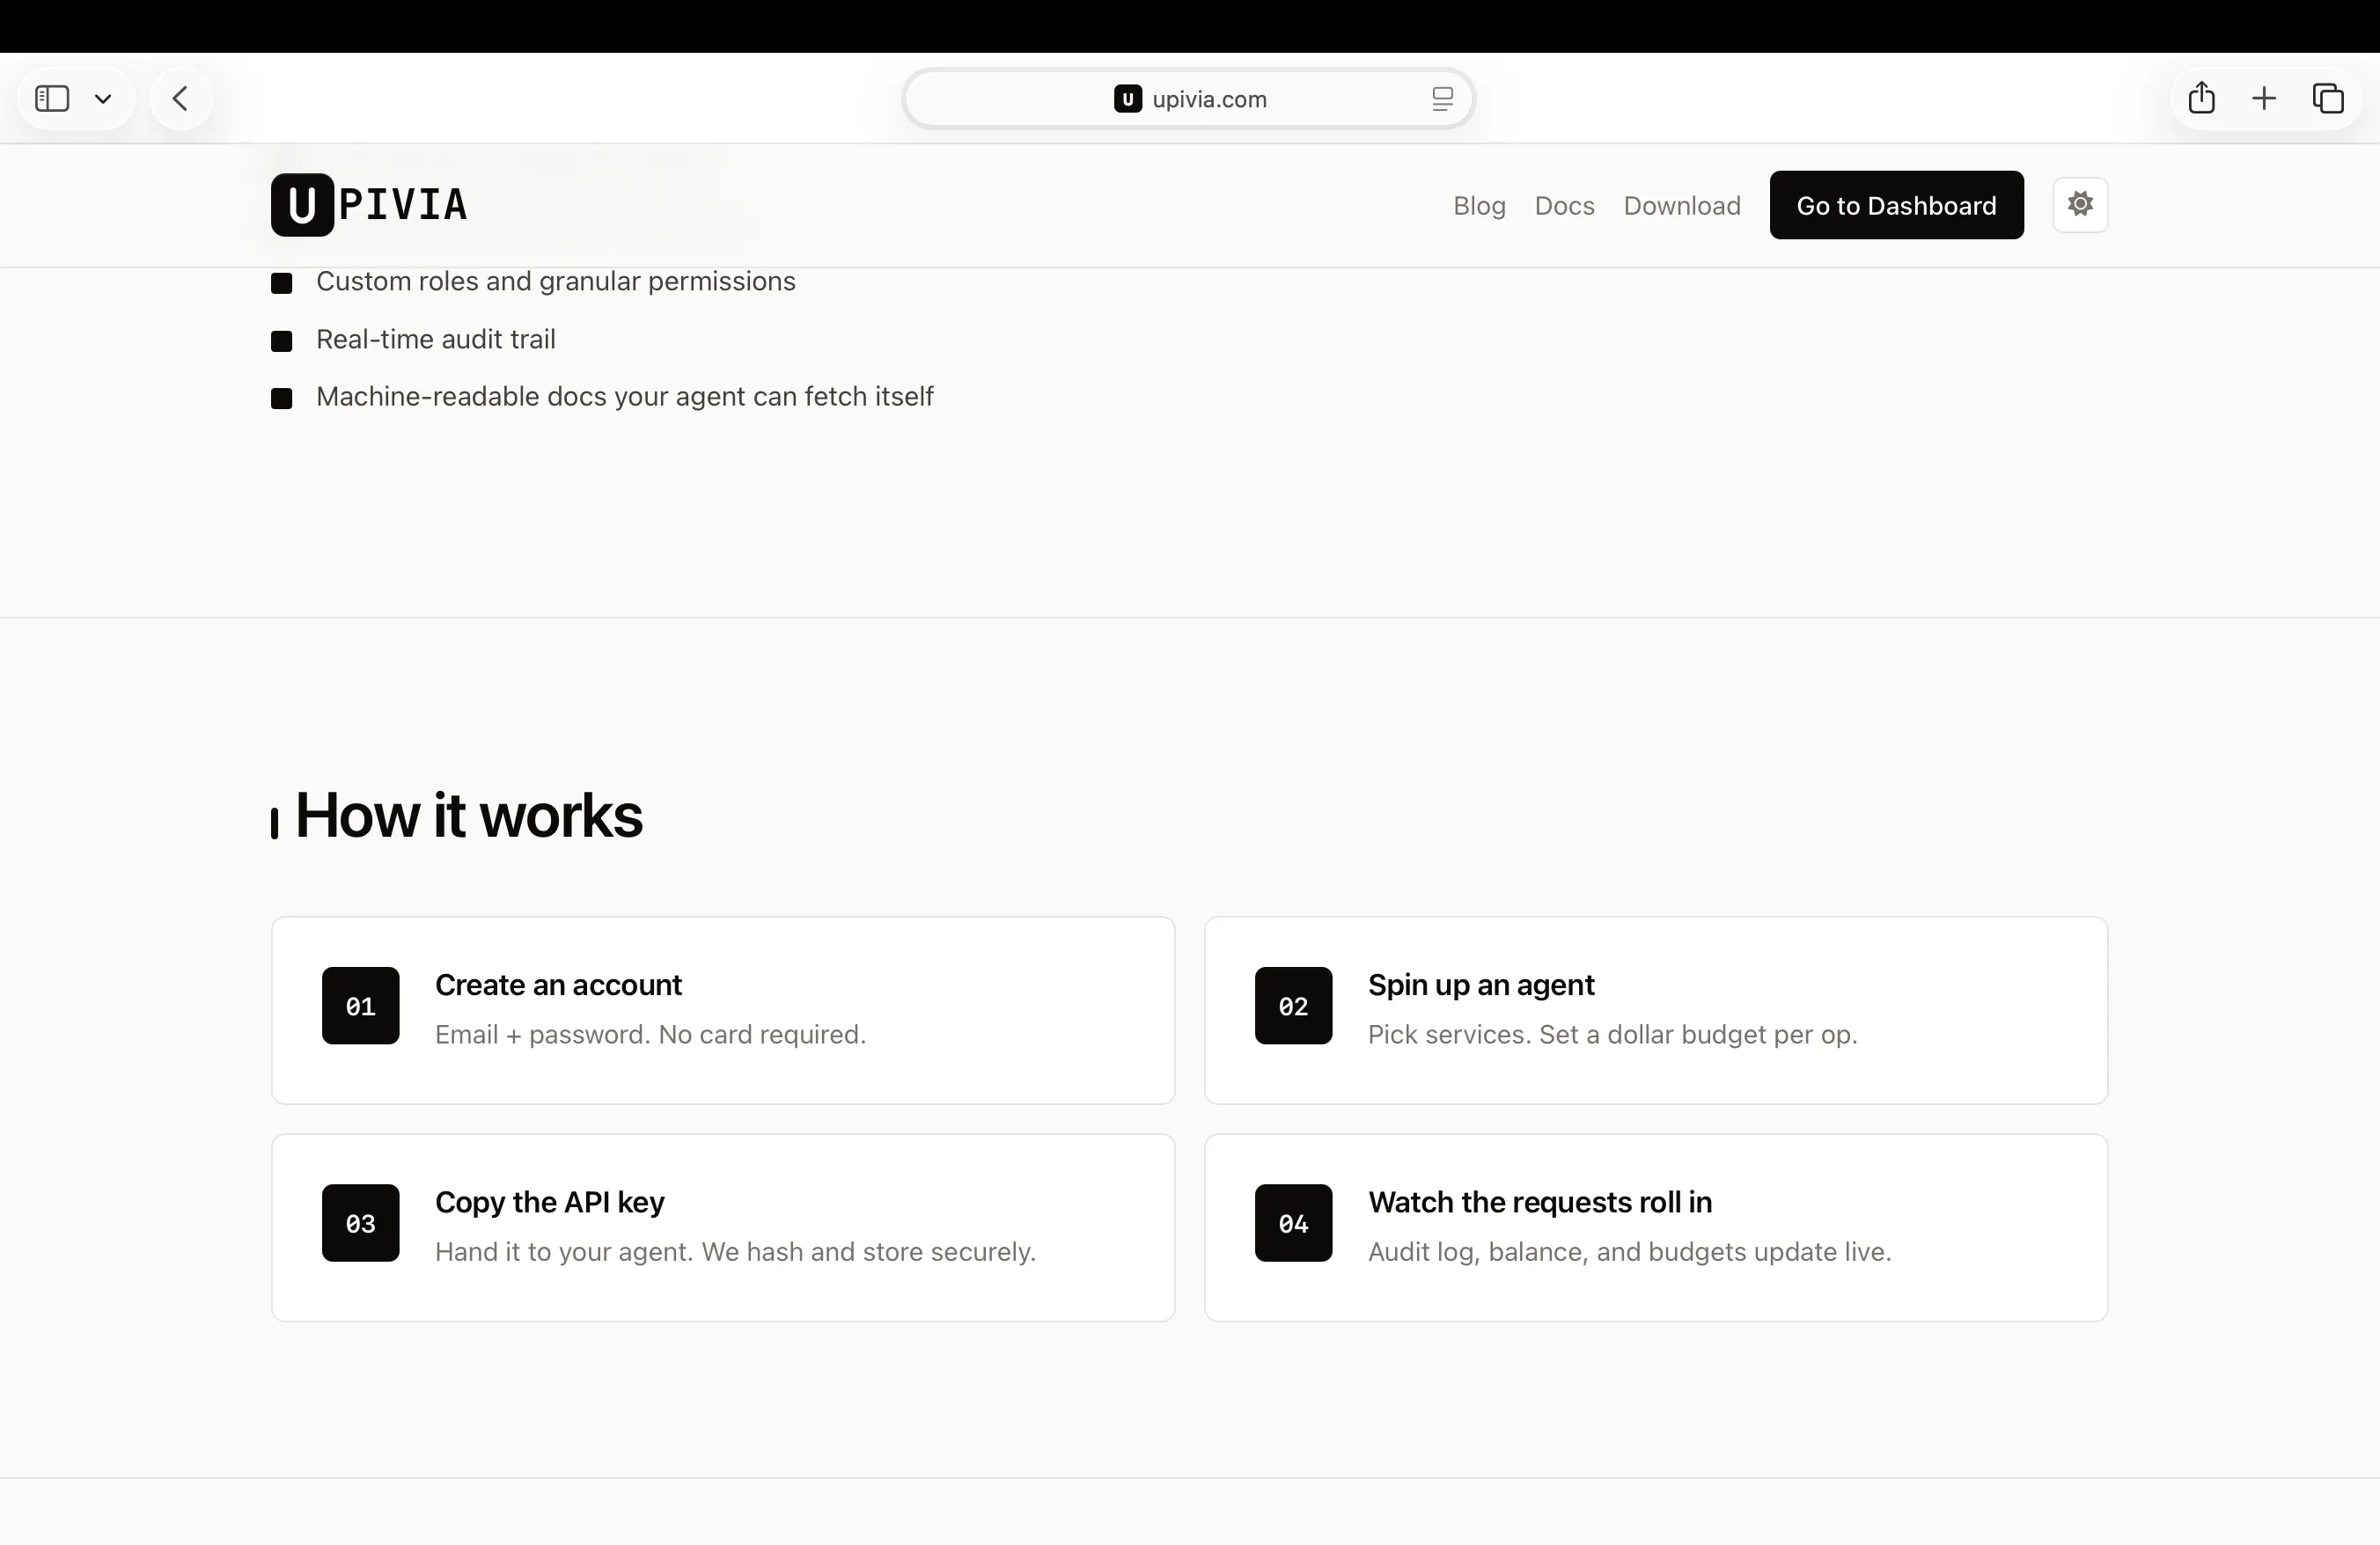Click the Go to Dashboard button
Screen dimensions: 2380x1545
point(1896,205)
